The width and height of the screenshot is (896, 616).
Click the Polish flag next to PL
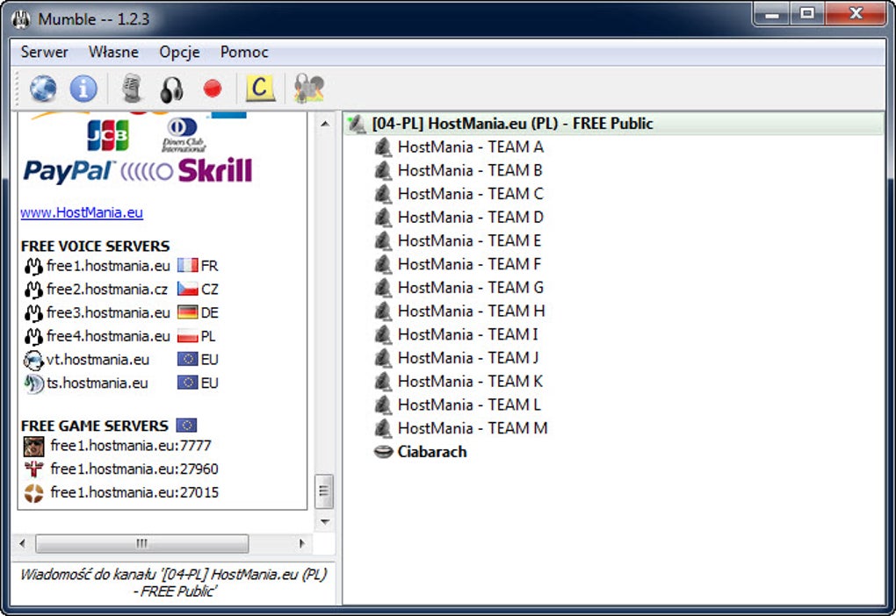(x=187, y=336)
